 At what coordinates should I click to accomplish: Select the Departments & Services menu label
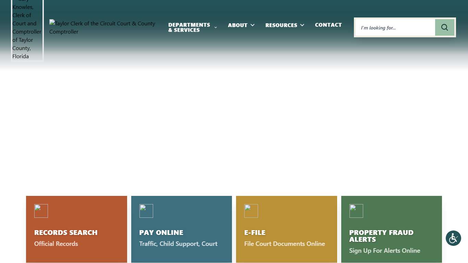(189, 27)
